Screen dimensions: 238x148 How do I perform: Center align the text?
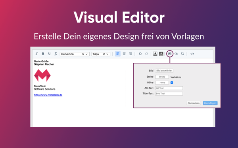124,54
